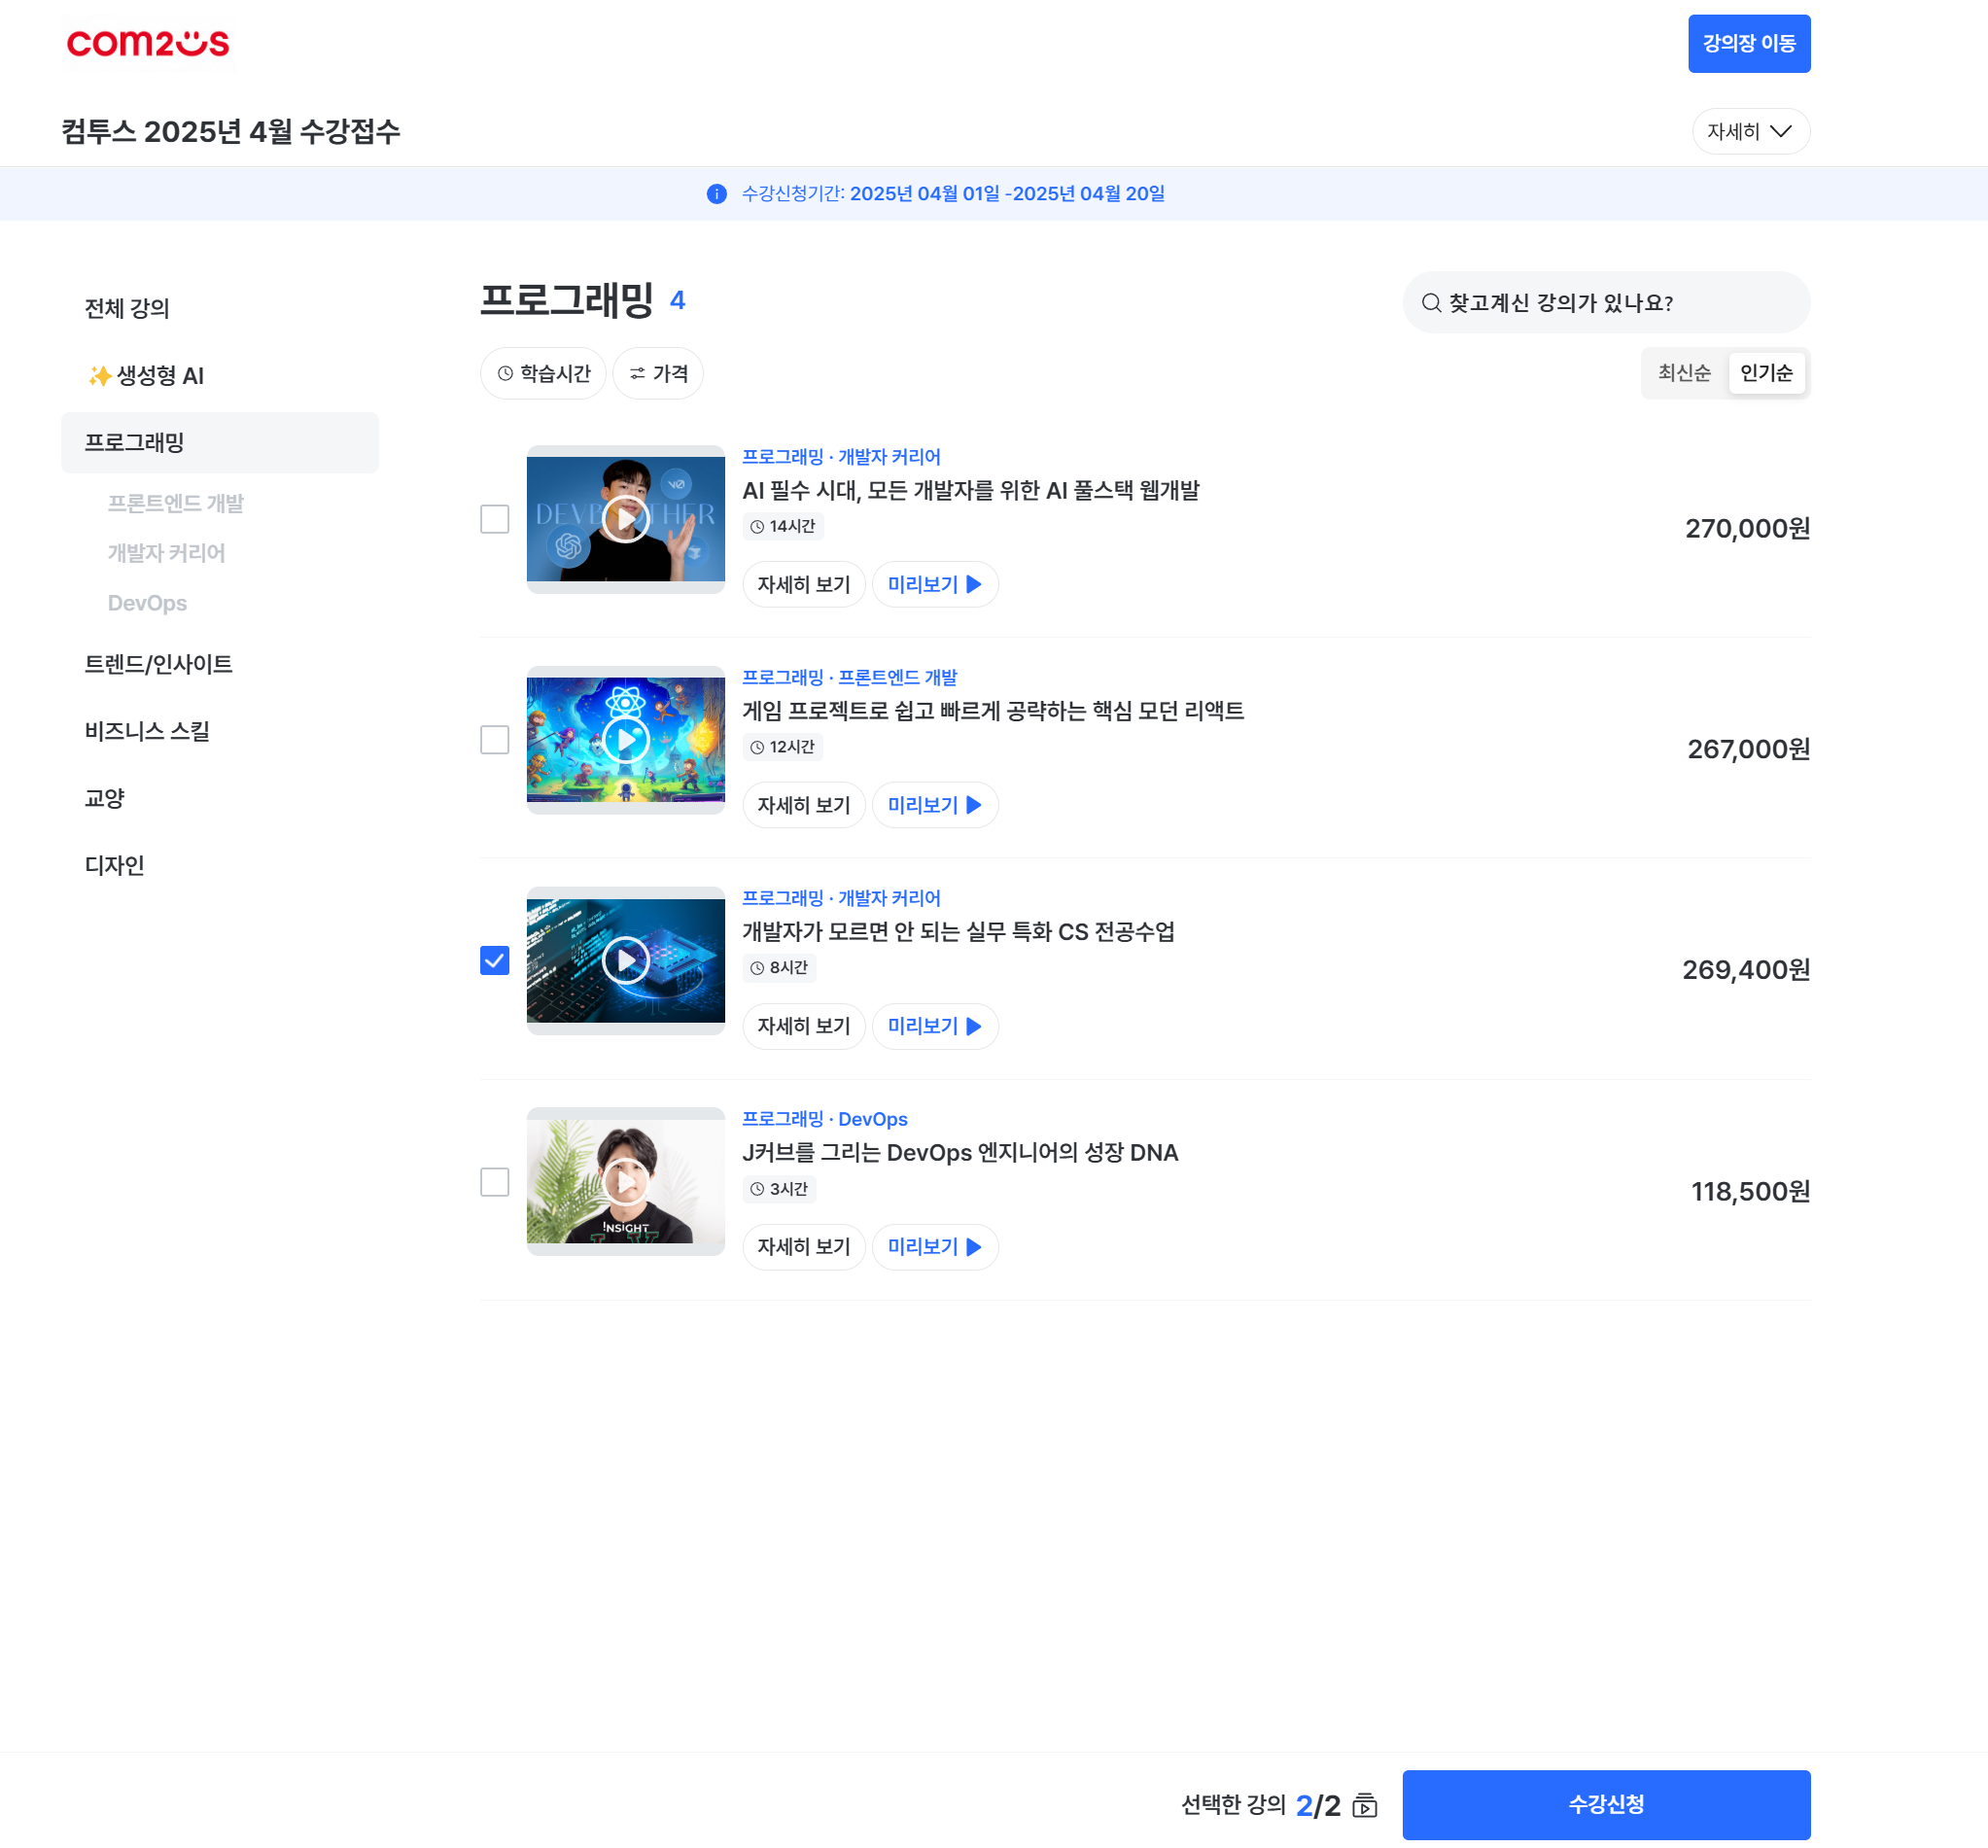Screen dimensions: 1988x1848
Task: Click the 270,000원 price
Action: (x=1747, y=529)
